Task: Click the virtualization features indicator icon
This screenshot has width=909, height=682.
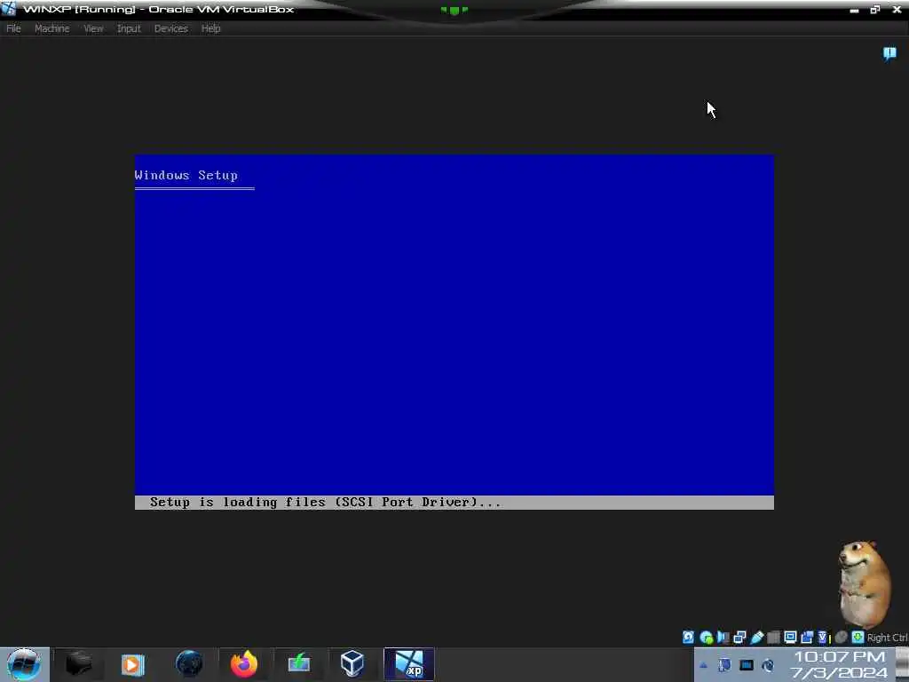Action: coord(824,638)
